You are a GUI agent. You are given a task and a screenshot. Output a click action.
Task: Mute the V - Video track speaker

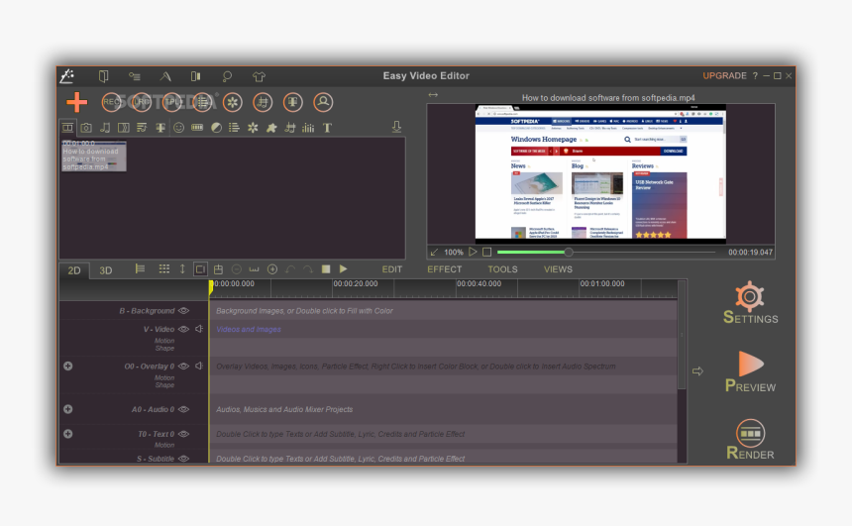click(199, 329)
